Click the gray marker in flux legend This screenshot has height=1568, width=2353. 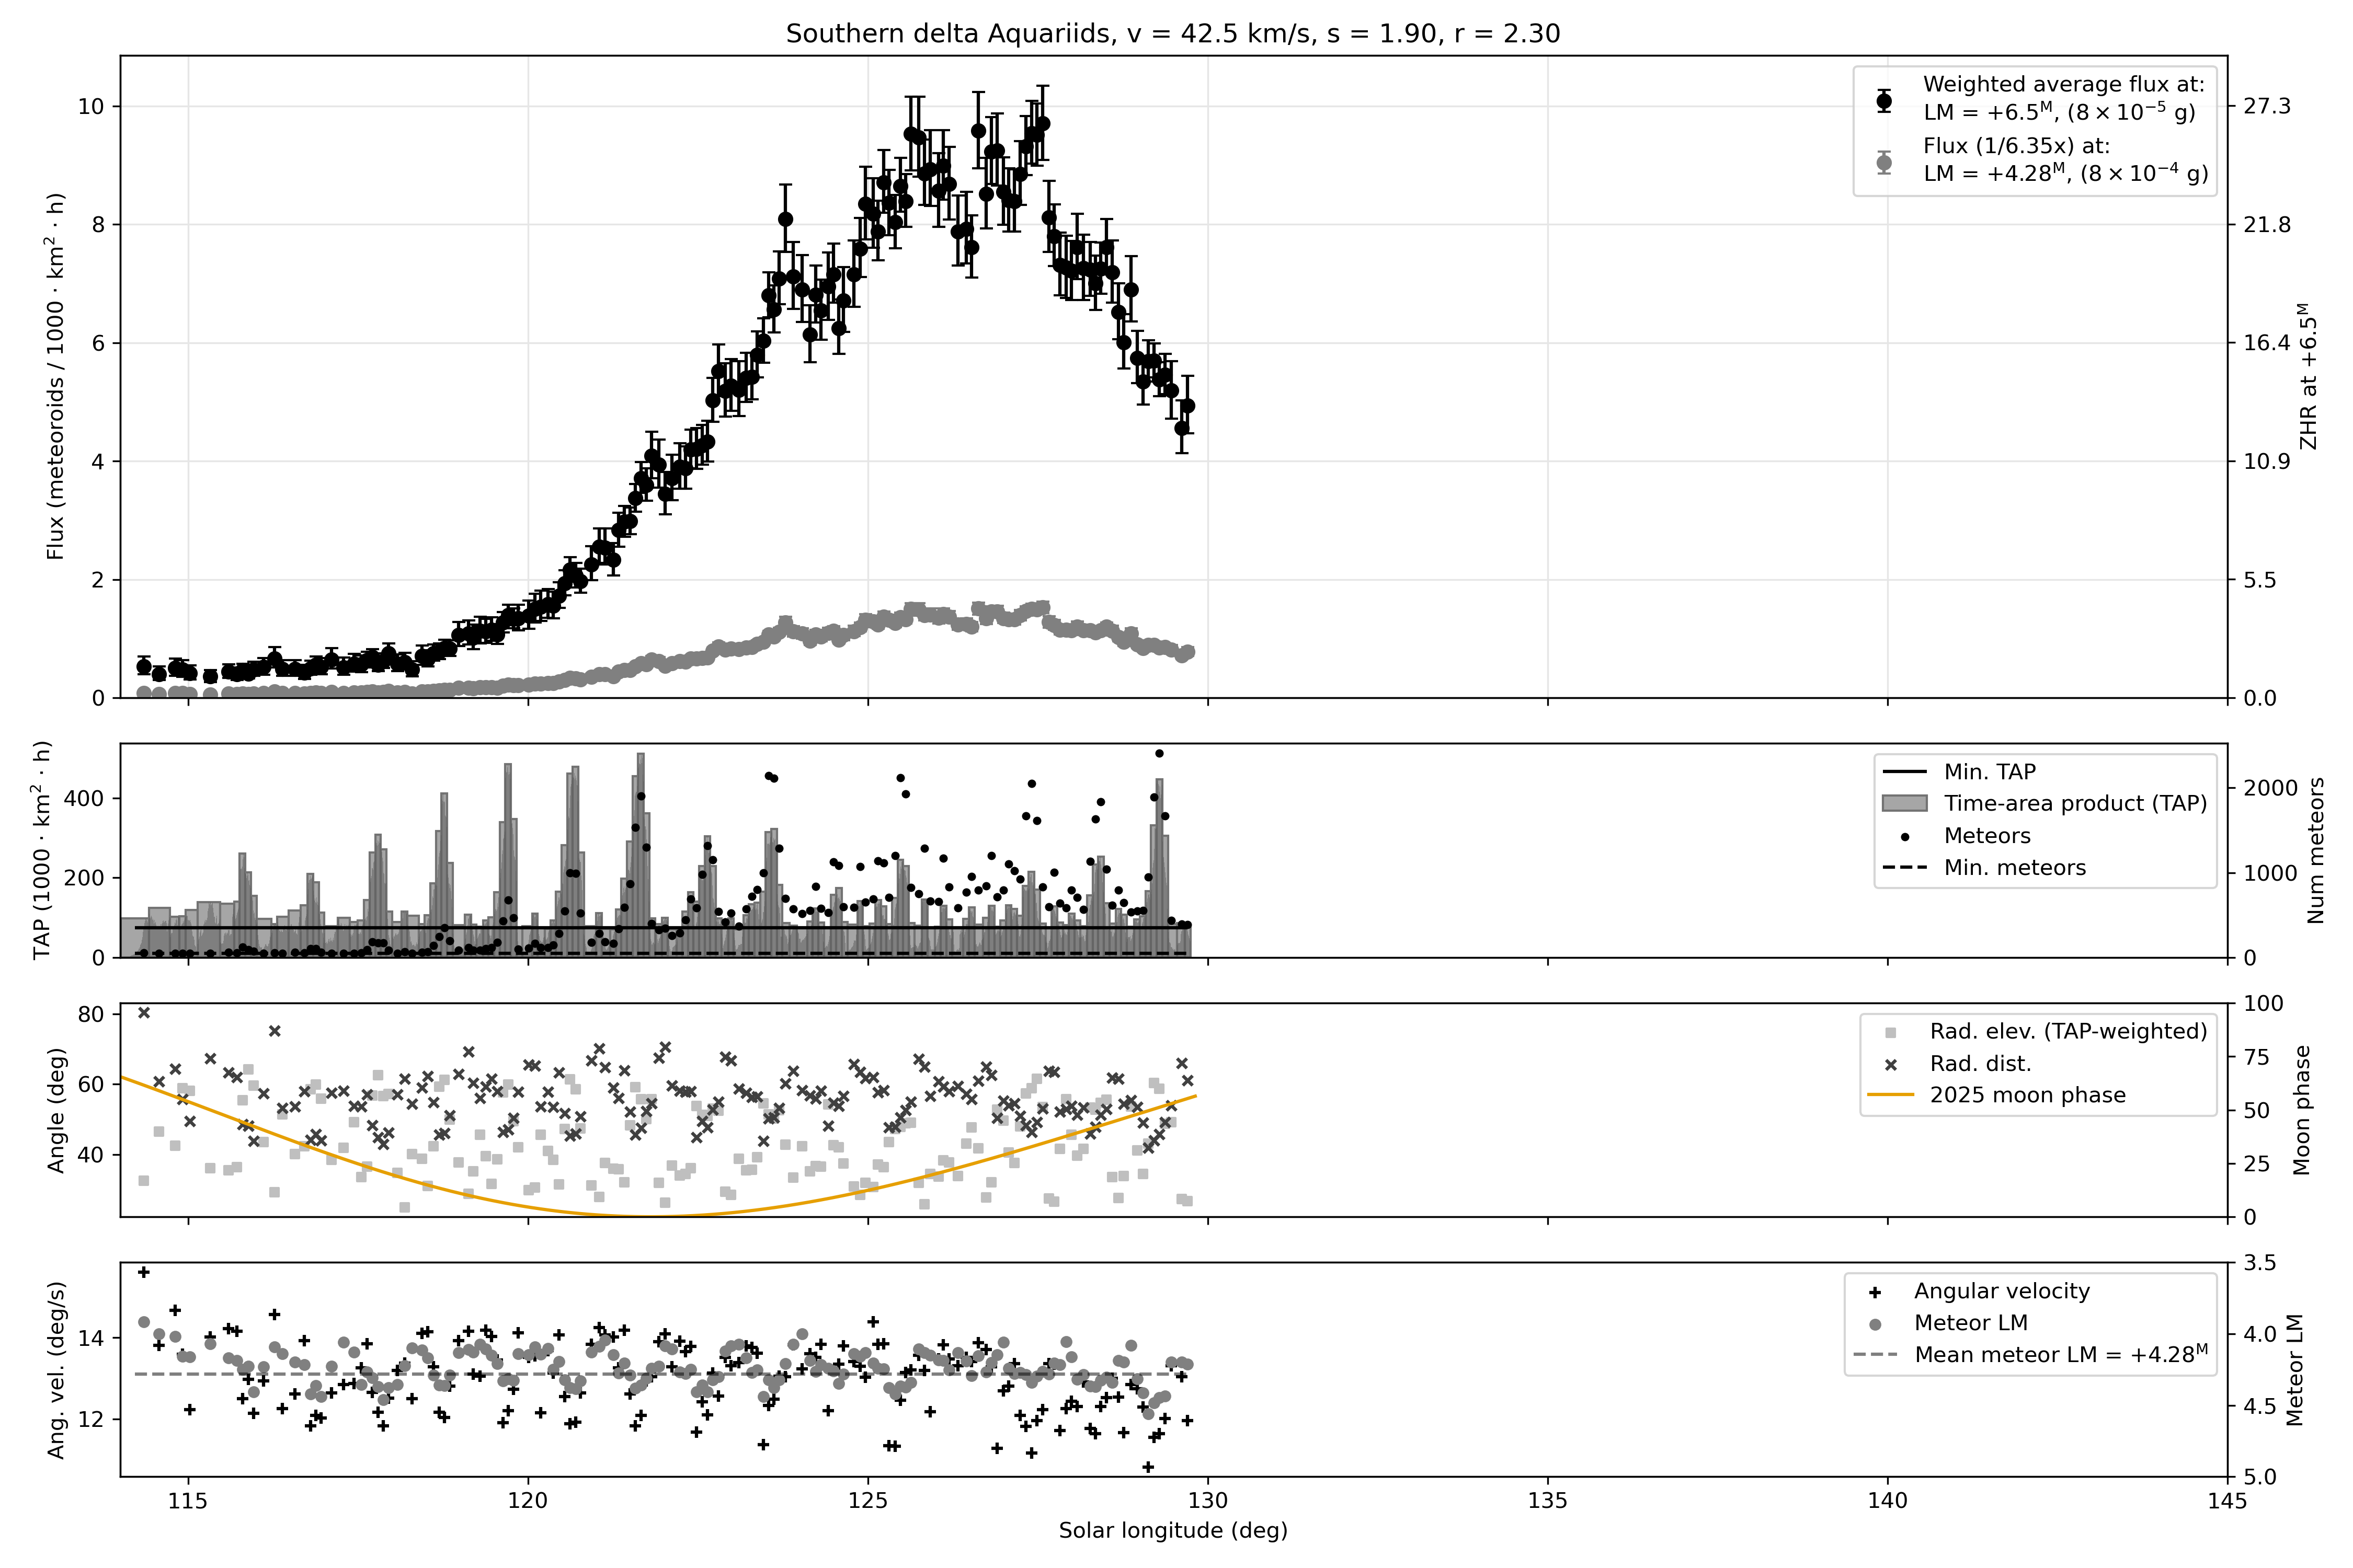click(x=1884, y=162)
